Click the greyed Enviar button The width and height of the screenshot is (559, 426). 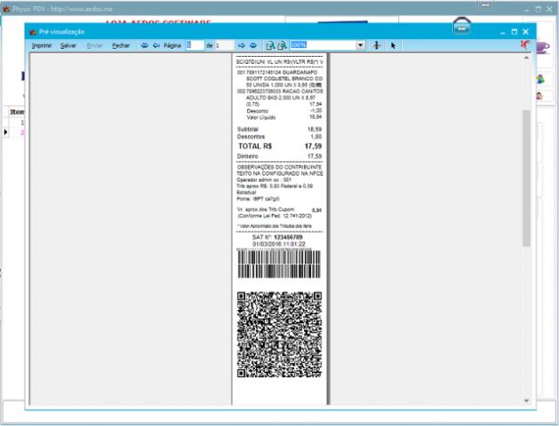tap(95, 45)
